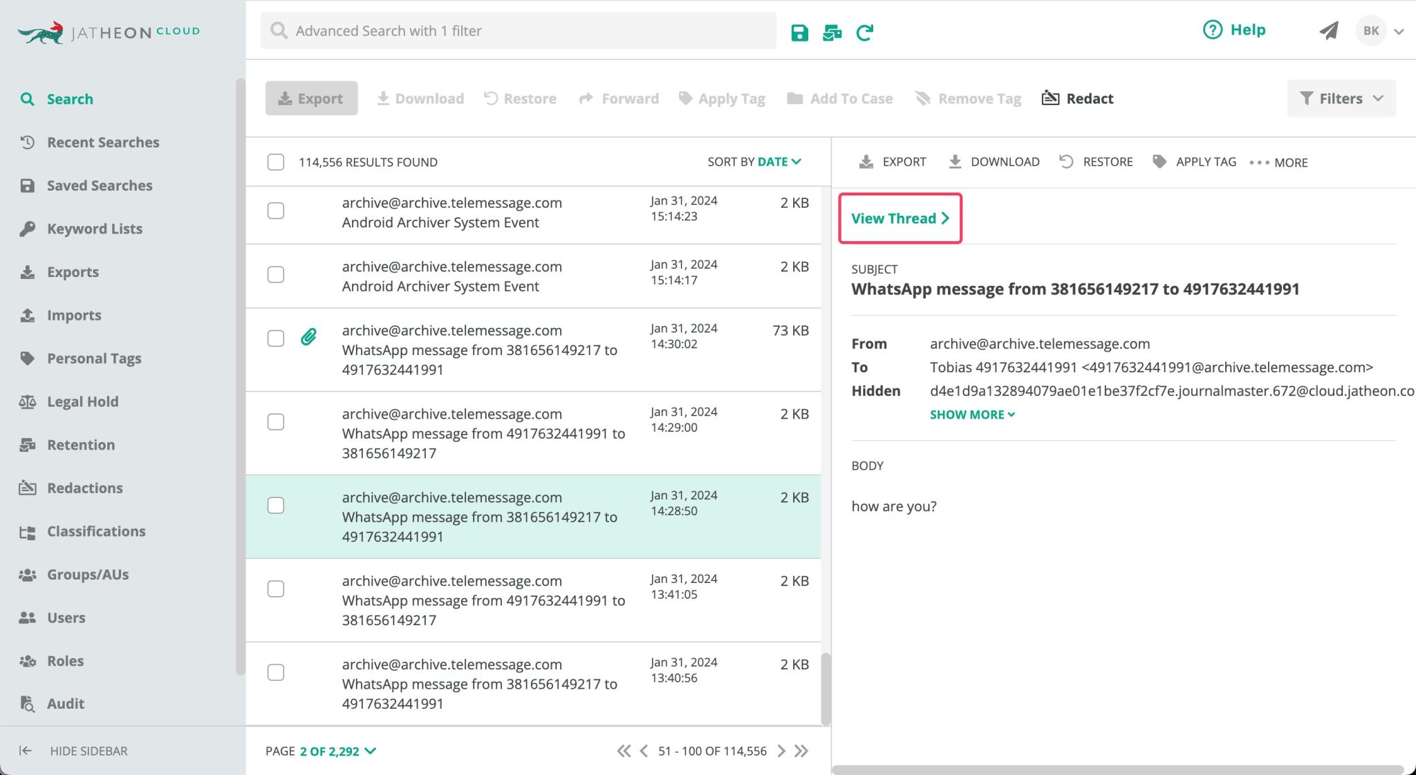This screenshot has width=1416, height=775.
Task: Toggle the select-all results checkbox
Action: coord(275,162)
